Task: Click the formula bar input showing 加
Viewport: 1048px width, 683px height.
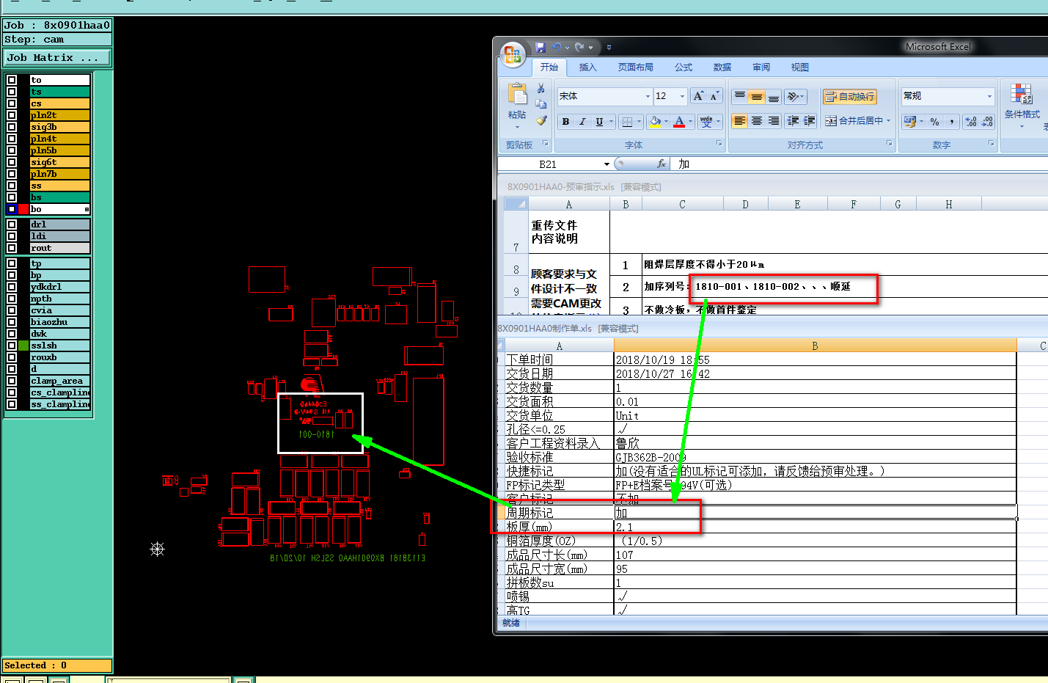Action: 860,164
